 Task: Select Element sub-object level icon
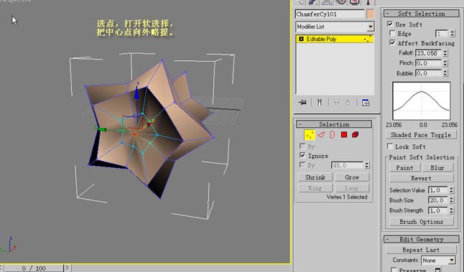pos(356,135)
